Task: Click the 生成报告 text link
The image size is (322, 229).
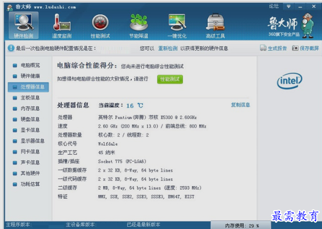Action: tap(277, 49)
